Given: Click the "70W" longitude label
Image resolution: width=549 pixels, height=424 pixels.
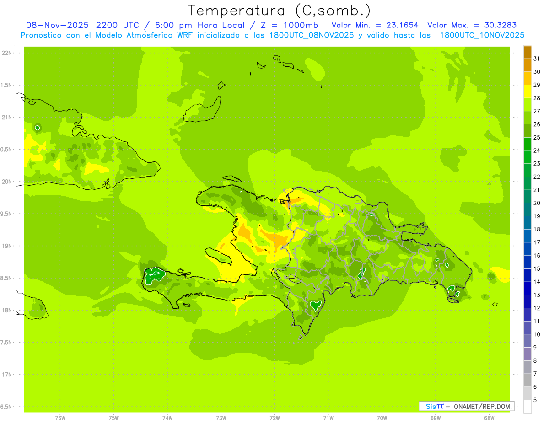Looking at the screenshot, I should coord(382,418).
